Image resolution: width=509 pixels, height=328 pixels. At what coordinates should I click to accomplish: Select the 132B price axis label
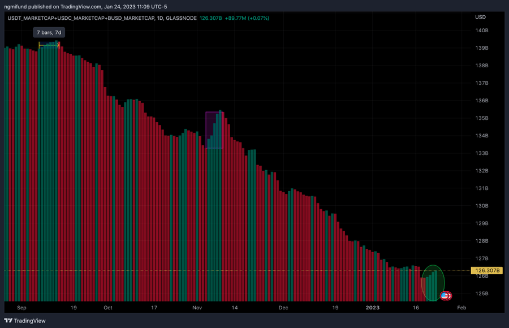(x=482, y=171)
